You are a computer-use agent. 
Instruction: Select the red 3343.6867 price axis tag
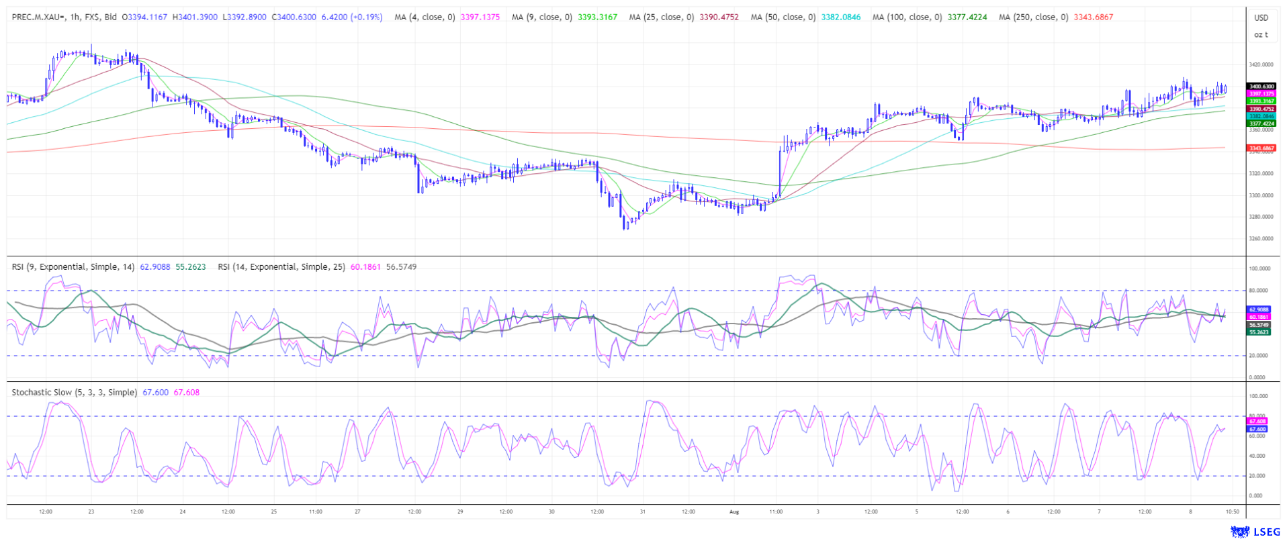coord(1261,148)
